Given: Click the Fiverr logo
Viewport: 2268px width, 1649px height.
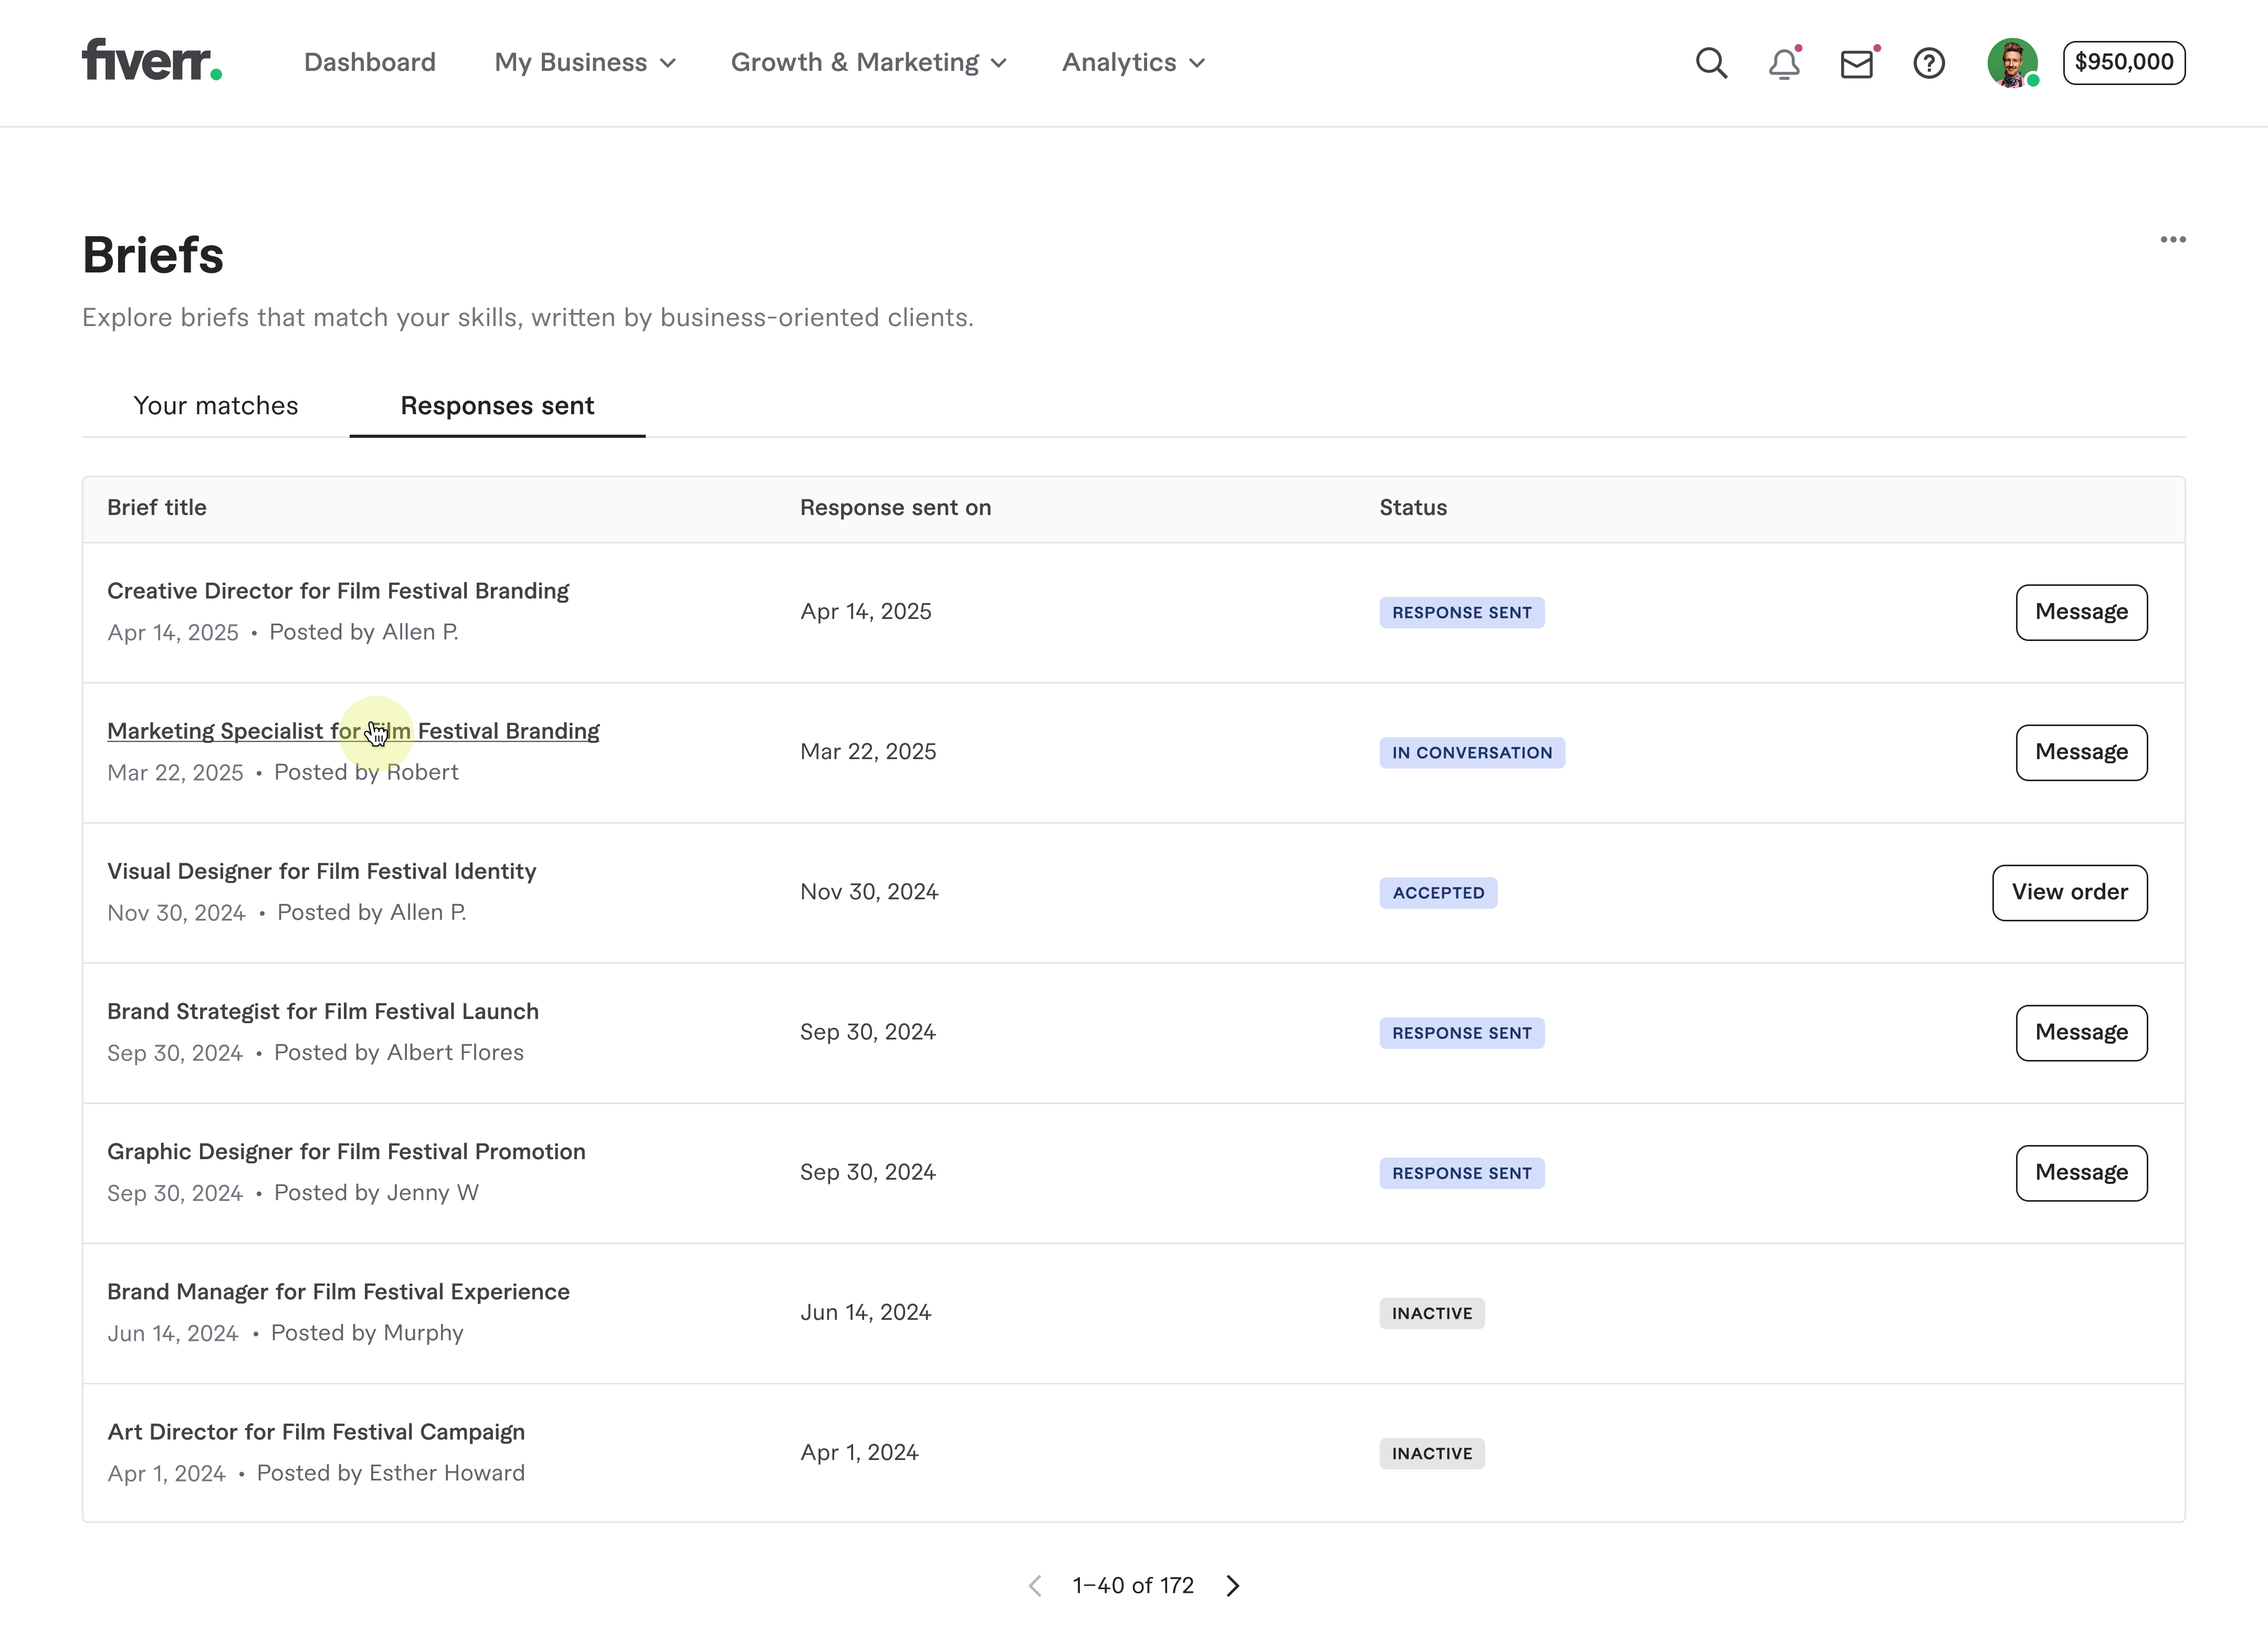Looking at the screenshot, I should coord(151,60).
